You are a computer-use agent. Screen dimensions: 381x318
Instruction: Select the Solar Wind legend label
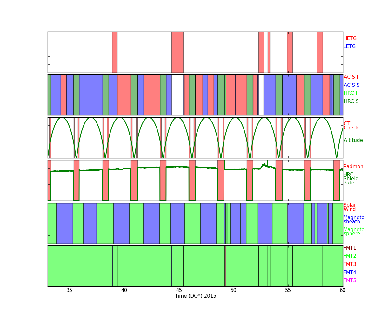(350, 207)
